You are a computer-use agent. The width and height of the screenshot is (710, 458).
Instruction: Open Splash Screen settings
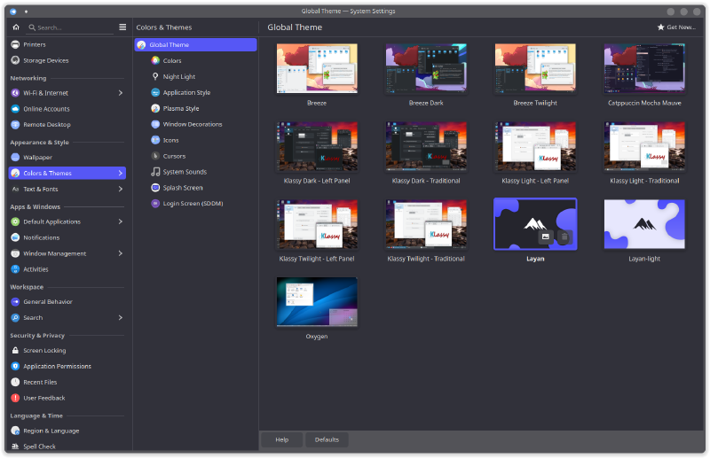(x=182, y=188)
